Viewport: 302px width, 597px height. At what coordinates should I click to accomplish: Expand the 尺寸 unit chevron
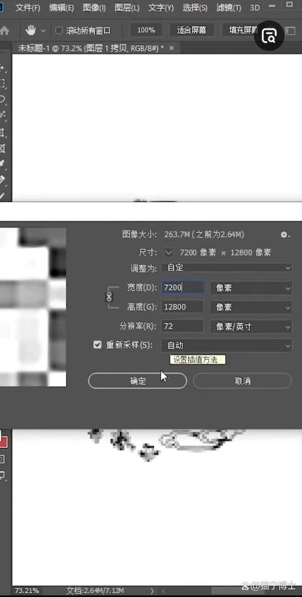[x=169, y=252]
